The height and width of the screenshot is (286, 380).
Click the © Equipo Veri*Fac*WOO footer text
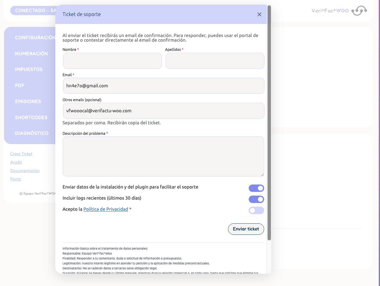[37, 194]
